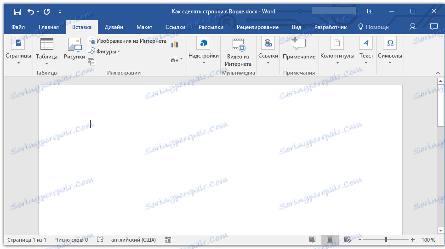Insert a picture with the Рисунки button
445x249 pixels.
[74, 49]
